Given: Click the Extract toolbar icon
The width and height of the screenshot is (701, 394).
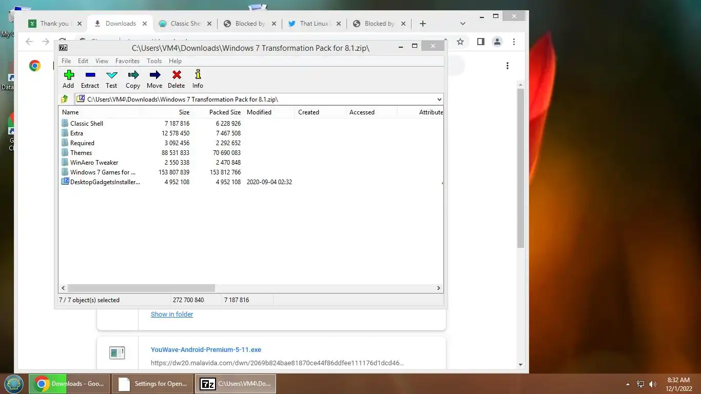Looking at the screenshot, I should click(90, 75).
